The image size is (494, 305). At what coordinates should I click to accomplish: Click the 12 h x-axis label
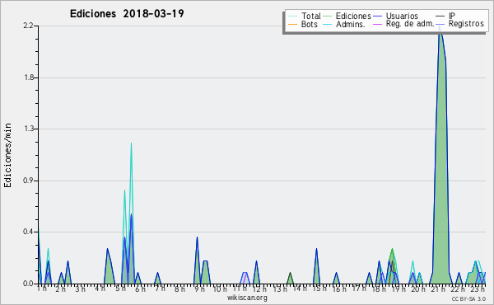pos(259,289)
